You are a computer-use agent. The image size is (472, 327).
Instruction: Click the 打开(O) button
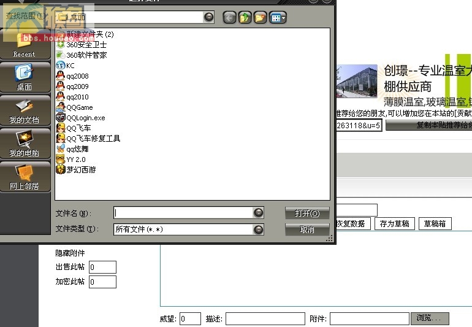tap(307, 213)
